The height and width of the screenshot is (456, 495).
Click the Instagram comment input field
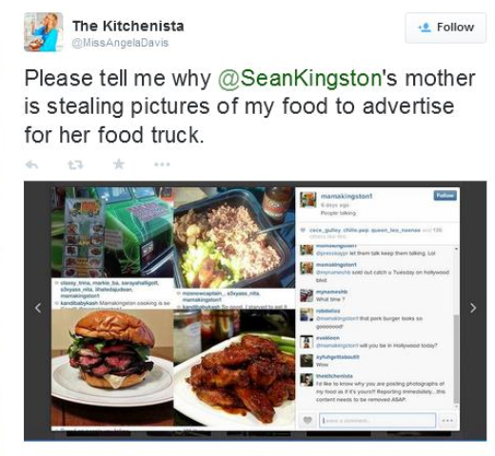pos(377,421)
